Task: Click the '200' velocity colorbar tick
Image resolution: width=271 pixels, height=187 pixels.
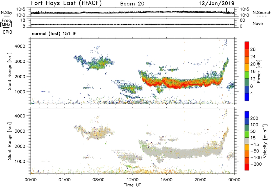Action: (x=254, y=118)
